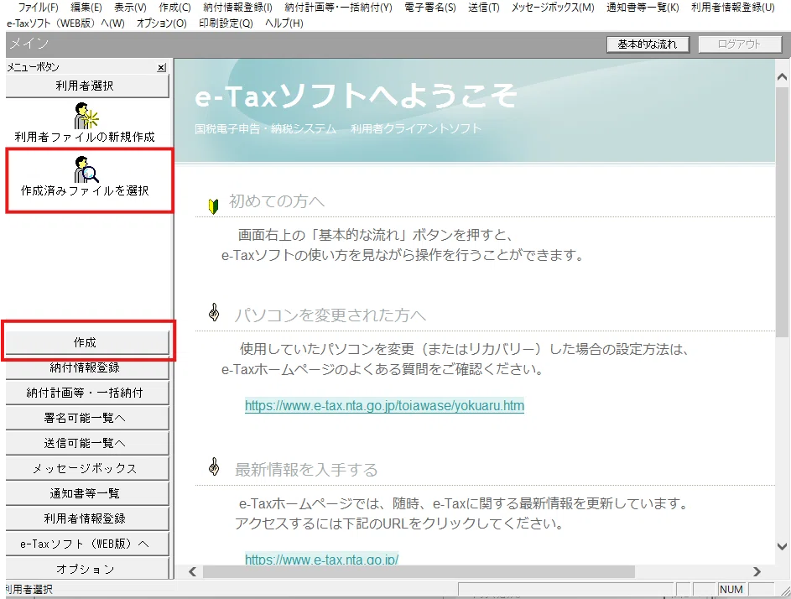Click the vertical scrollbar up arrow
791x599 pixels.
[782, 77]
